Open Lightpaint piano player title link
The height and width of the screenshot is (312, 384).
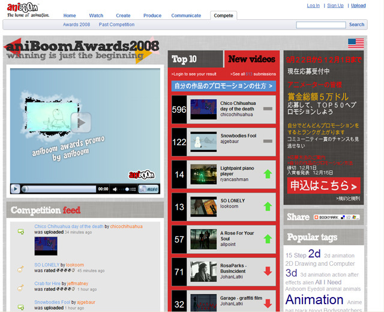tap(237, 171)
